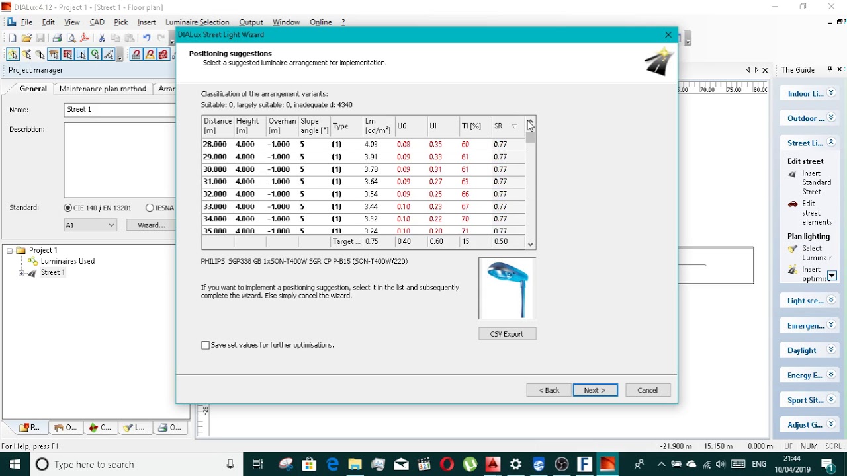Image resolution: width=847 pixels, height=476 pixels.
Task: Click the Name input field containing Street 1
Action: coord(120,110)
